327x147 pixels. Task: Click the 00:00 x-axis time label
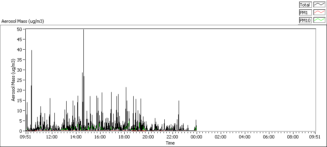click(197, 137)
